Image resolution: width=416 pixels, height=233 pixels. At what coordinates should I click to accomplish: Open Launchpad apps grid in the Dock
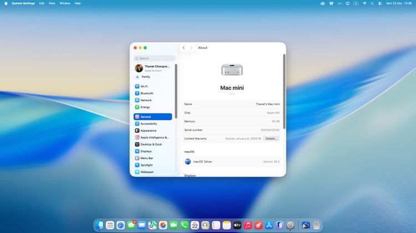110,225
